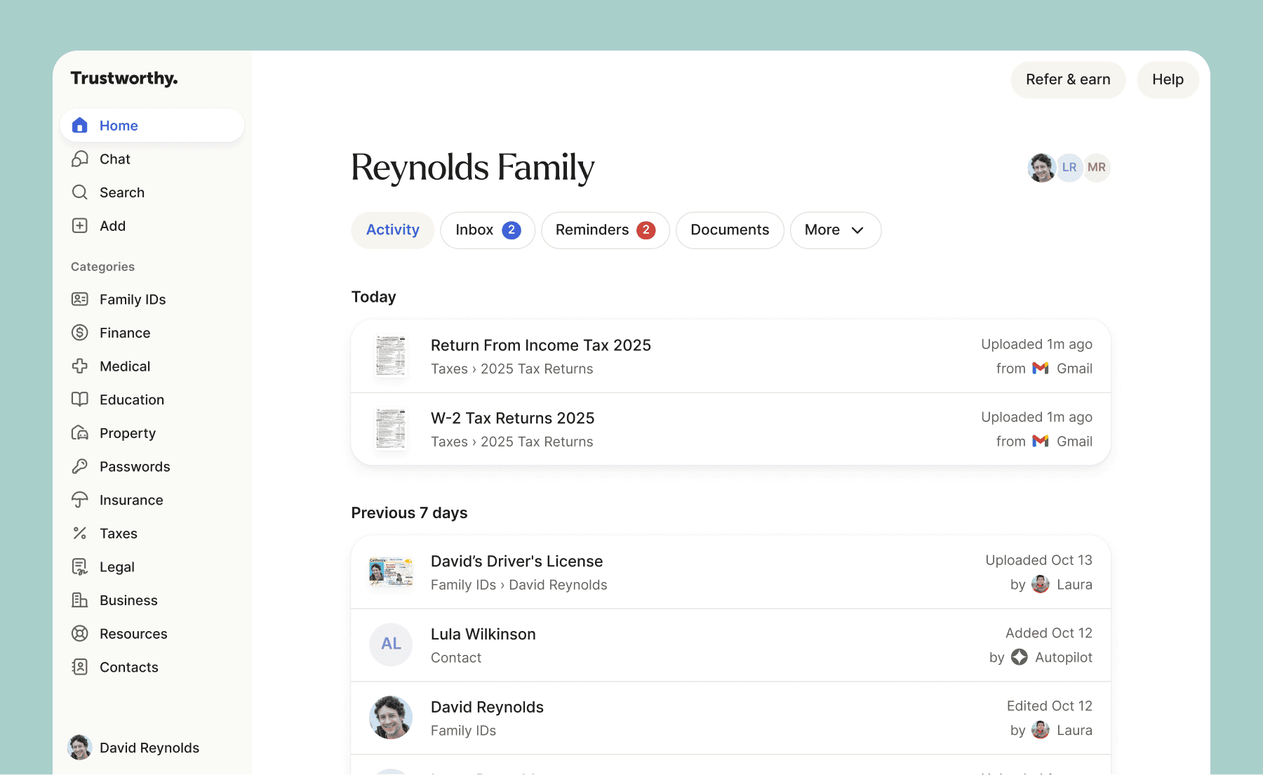
Task: Click the Add icon in sidebar
Action: (x=79, y=225)
